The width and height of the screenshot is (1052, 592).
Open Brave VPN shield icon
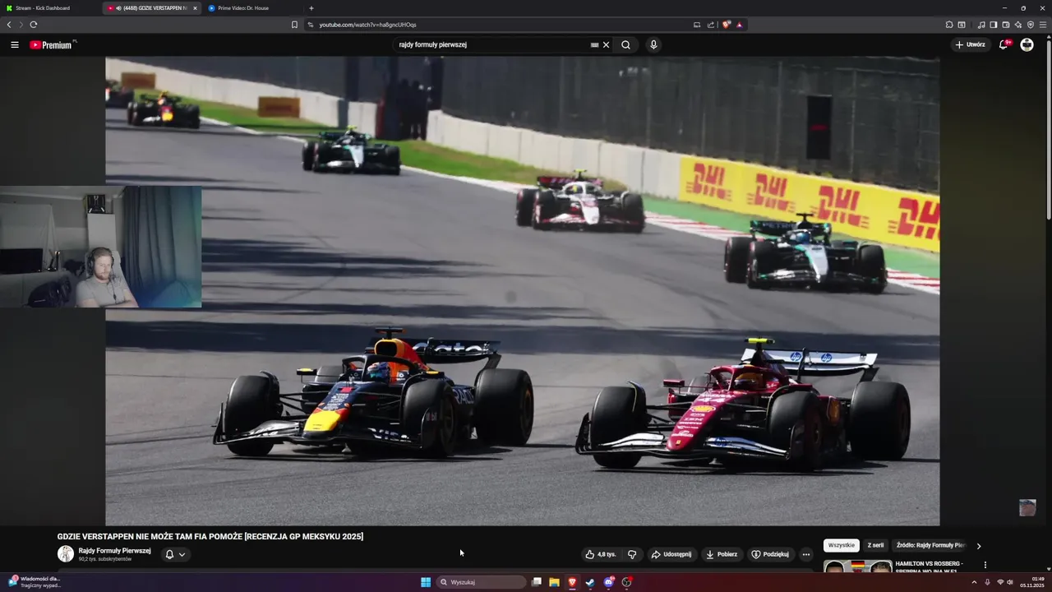click(1031, 25)
